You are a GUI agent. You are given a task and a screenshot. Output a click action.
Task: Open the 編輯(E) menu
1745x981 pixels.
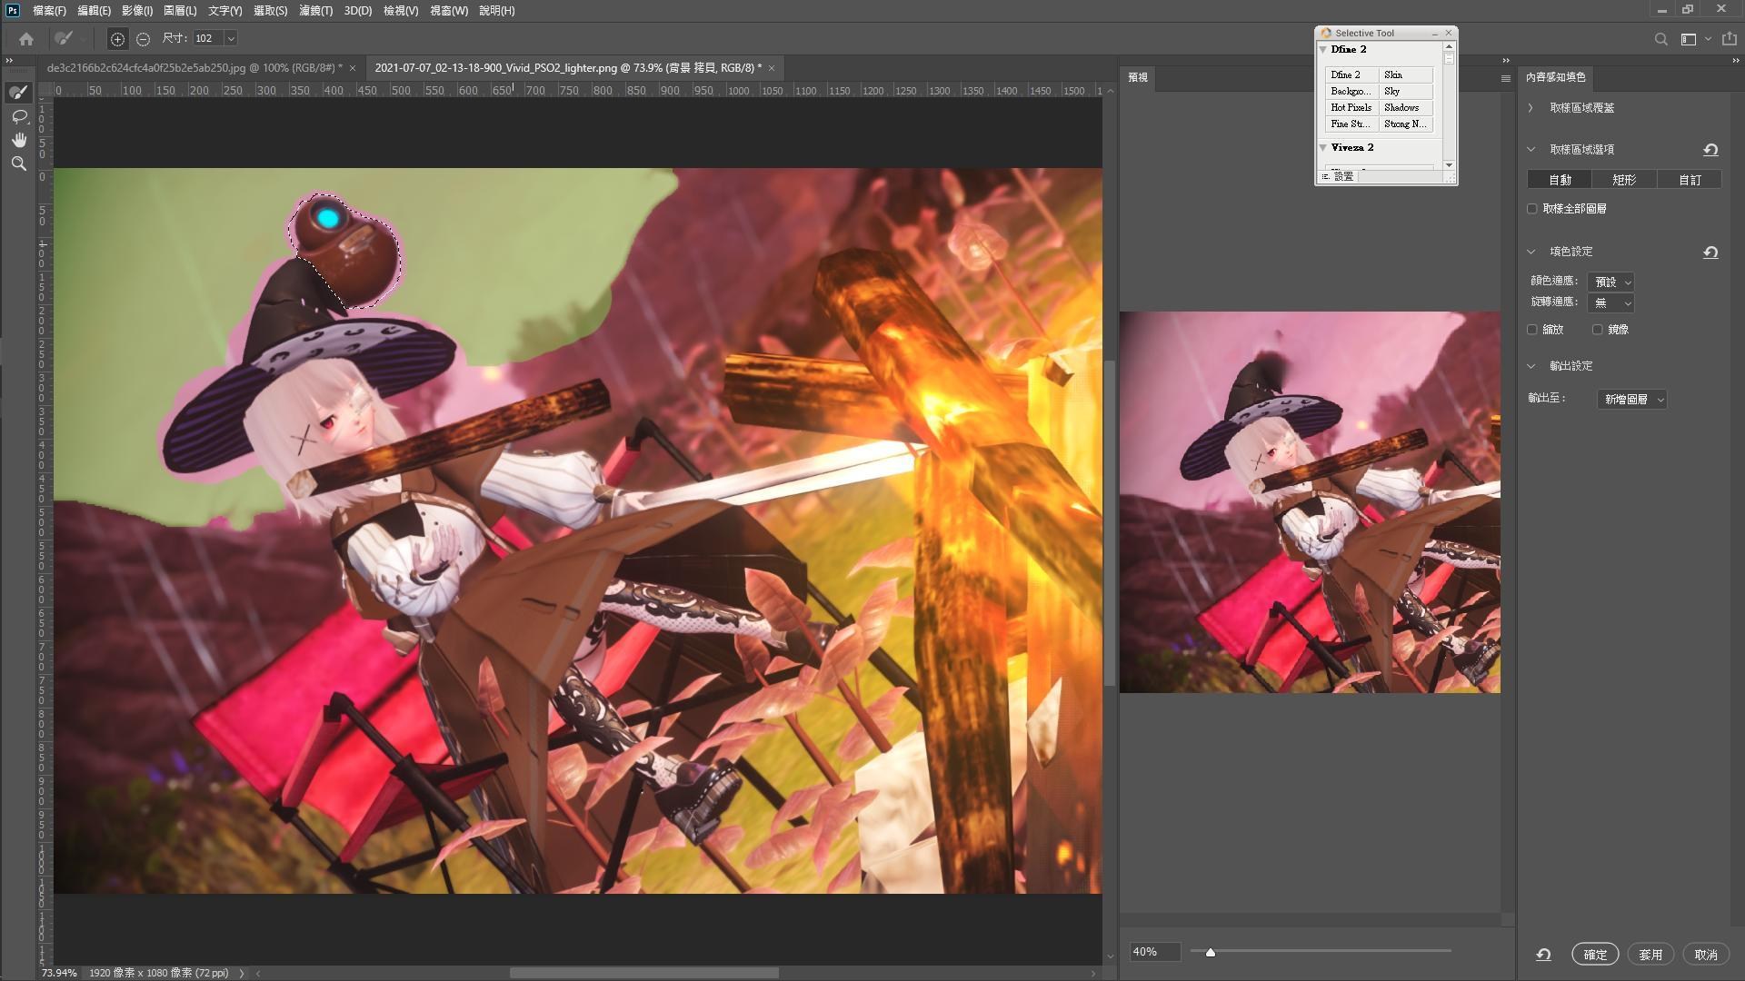pyautogui.click(x=94, y=11)
